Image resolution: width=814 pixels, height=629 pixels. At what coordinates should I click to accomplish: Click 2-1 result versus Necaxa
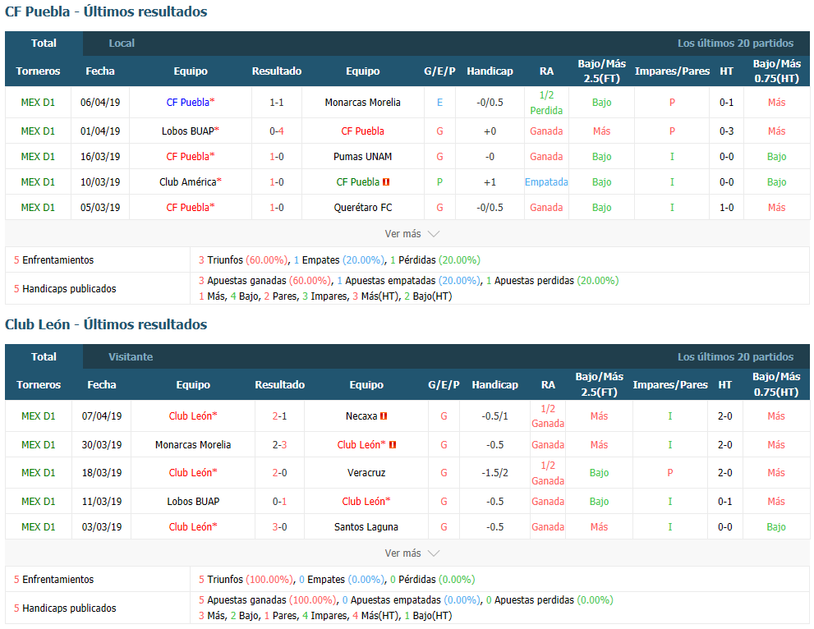[279, 416]
